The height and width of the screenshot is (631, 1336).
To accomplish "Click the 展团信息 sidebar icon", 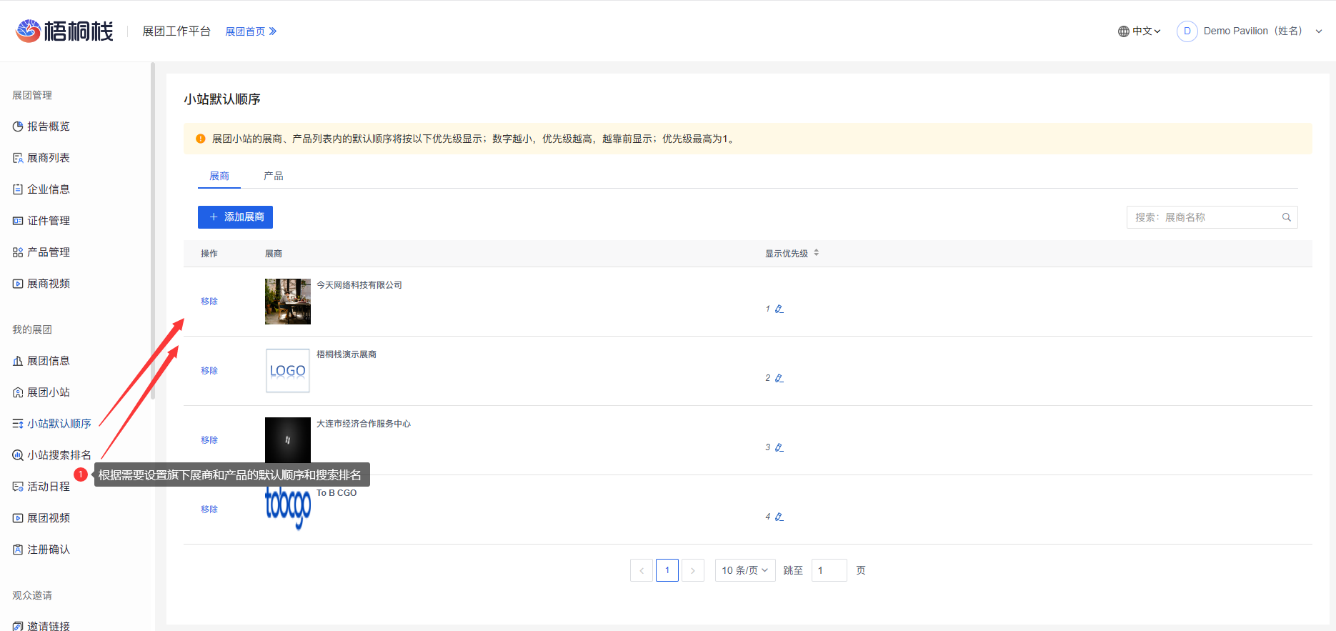I will 18,361.
